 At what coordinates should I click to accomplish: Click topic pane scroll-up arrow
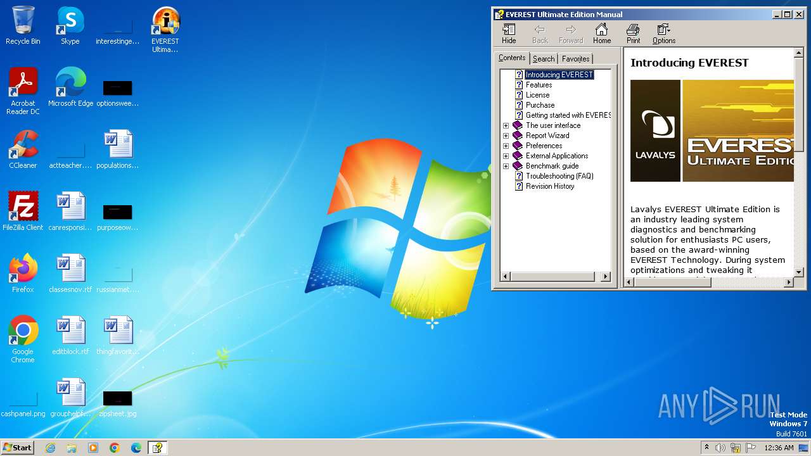tap(798, 53)
